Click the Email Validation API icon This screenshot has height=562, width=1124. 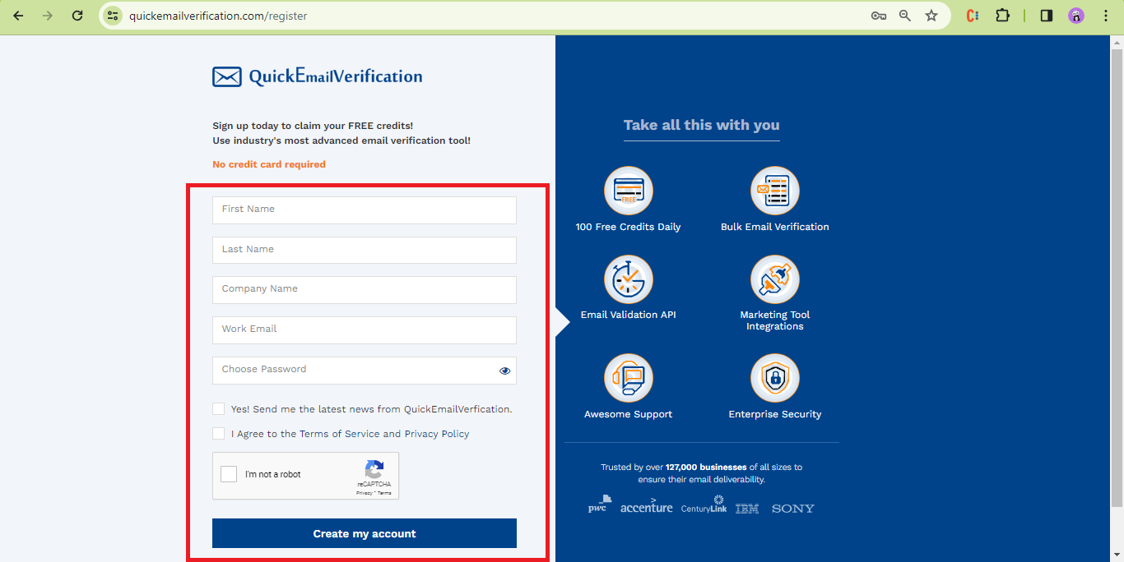pos(629,279)
